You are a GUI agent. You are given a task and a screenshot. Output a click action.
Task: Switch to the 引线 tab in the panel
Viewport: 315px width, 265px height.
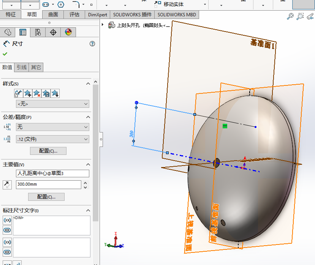21,67
